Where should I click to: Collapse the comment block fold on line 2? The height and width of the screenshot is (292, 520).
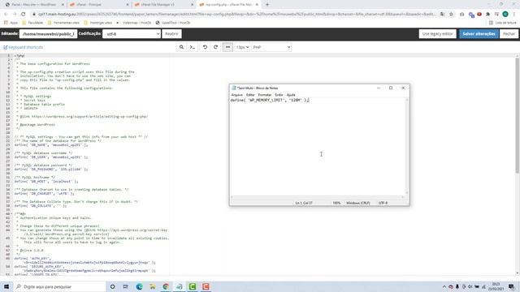coord(11,59)
